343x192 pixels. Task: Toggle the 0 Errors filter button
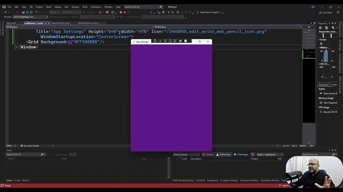point(207,155)
